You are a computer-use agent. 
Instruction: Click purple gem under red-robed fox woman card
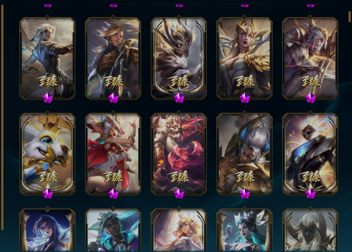click(113, 193)
